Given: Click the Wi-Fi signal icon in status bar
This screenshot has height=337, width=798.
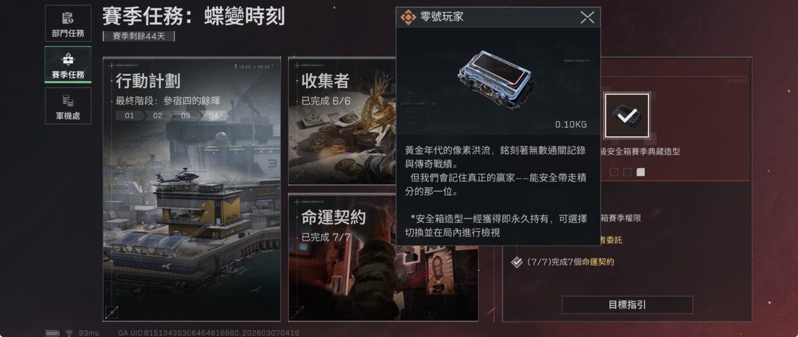Looking at the screenshot, I should 69,333.
